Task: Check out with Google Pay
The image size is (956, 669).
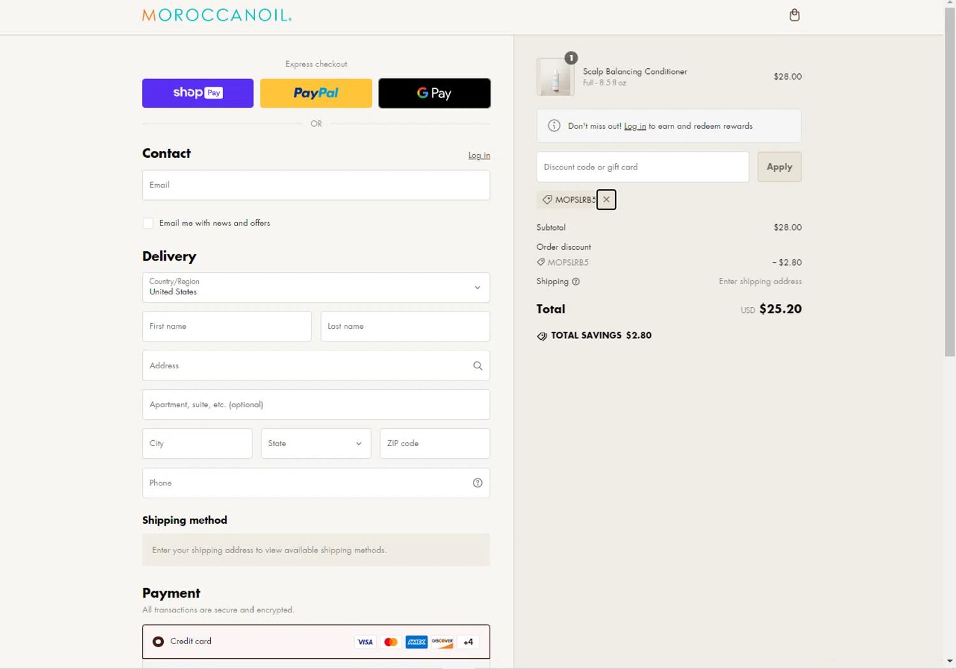Action: click(x=435, y=93)
